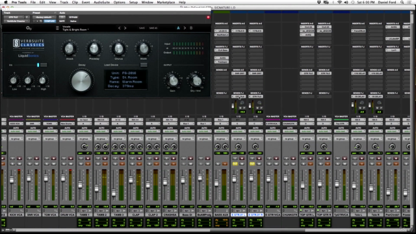Select B comparison state in VerbSuite
Image resolution: width=416 pixels, height=234 pixels.
click(x=191, y=28)
